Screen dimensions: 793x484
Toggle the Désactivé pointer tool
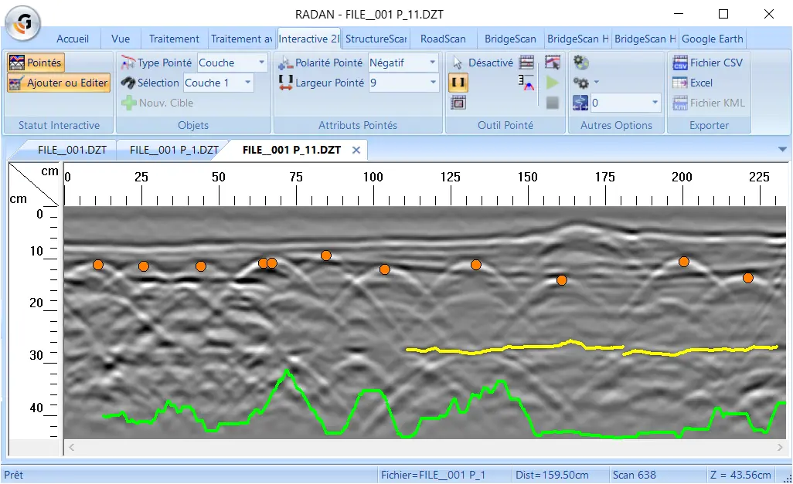[482, 63]
